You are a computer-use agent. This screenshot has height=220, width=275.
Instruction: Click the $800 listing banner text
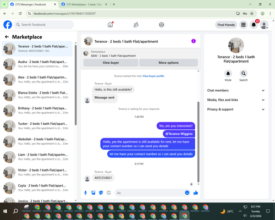click(x=113, y=56)
